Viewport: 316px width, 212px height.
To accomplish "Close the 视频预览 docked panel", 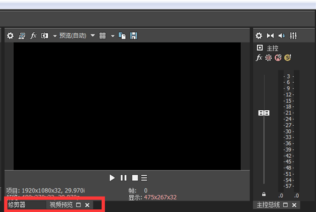I will [x=87, y=205].
